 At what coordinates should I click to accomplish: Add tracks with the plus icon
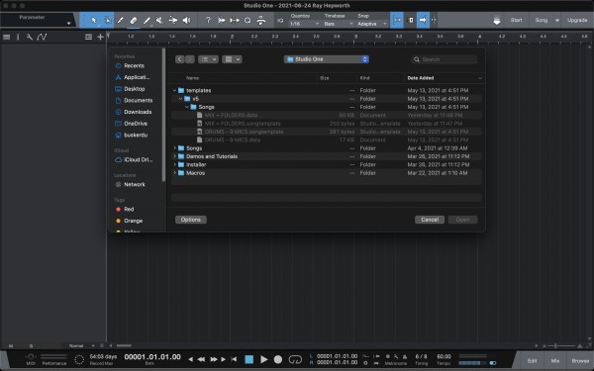(x=100, y=37)
